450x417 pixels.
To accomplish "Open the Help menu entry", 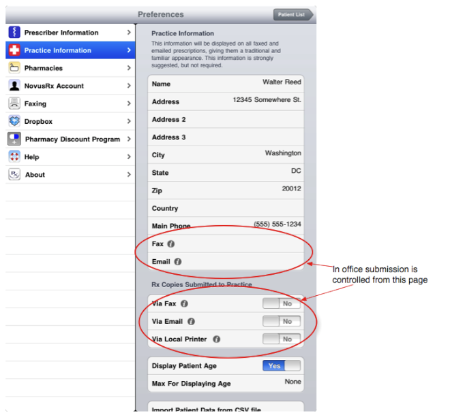I will (68, 157).
